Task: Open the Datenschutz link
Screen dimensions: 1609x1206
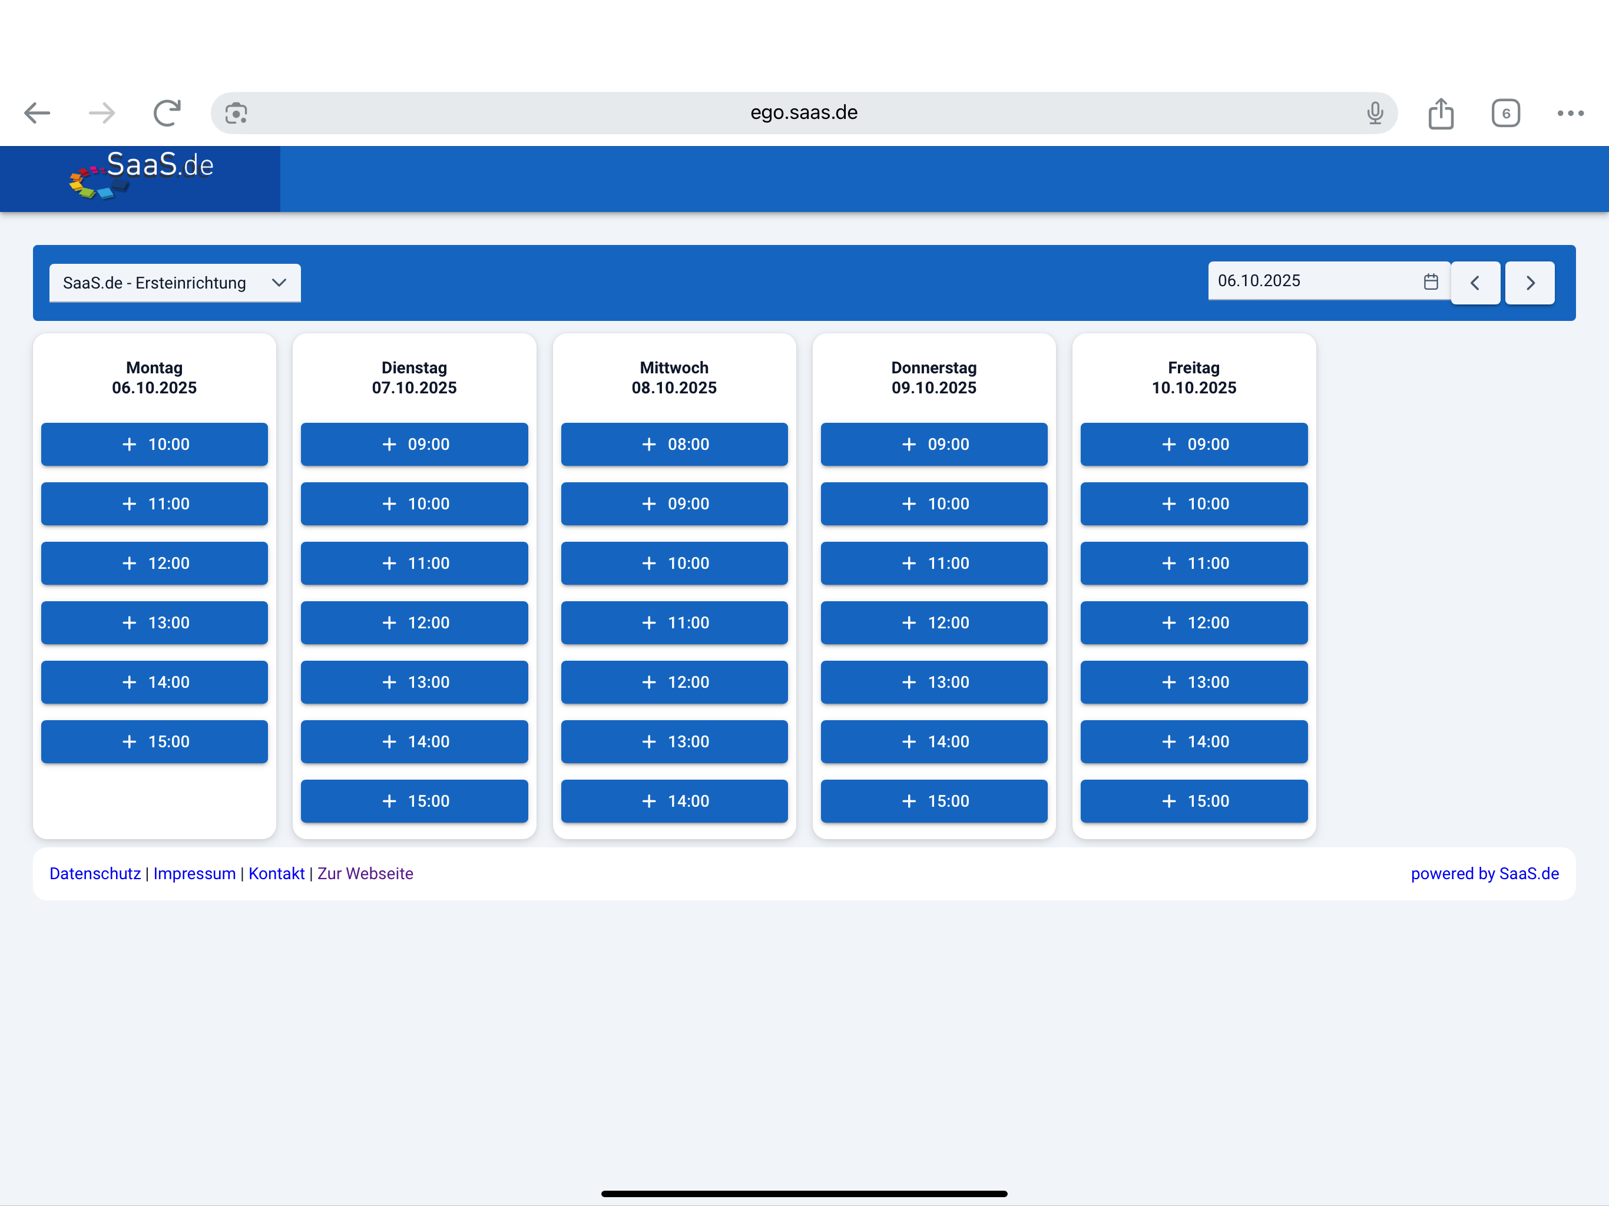Action: 95,873
